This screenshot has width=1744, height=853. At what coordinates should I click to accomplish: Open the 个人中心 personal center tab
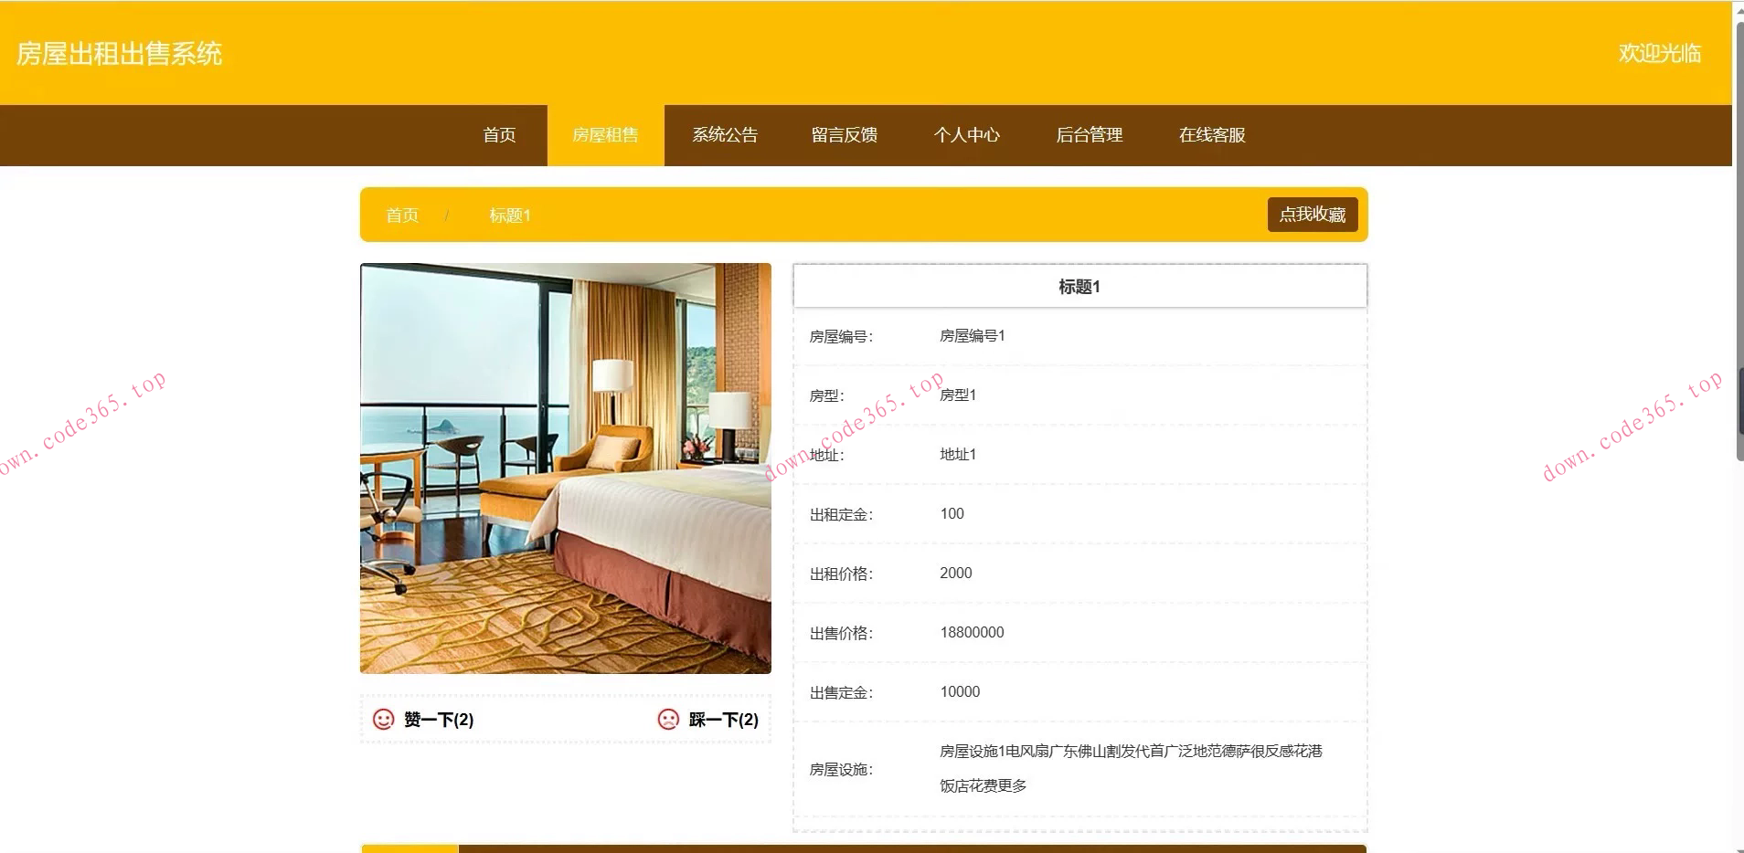coord(968,134)
